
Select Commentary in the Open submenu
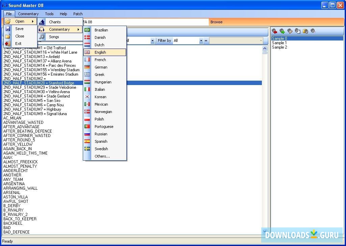(x=60, y=29)
